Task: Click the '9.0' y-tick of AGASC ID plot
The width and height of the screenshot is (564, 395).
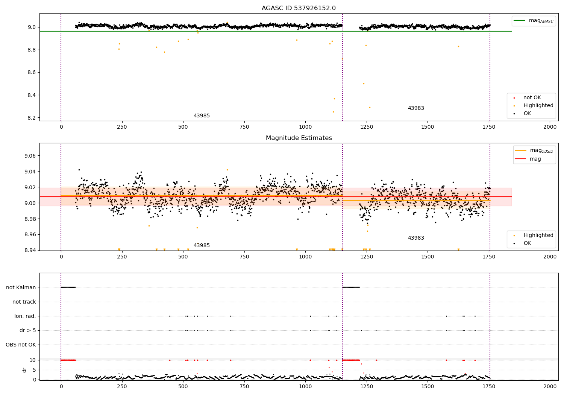Action: (32, 27)
